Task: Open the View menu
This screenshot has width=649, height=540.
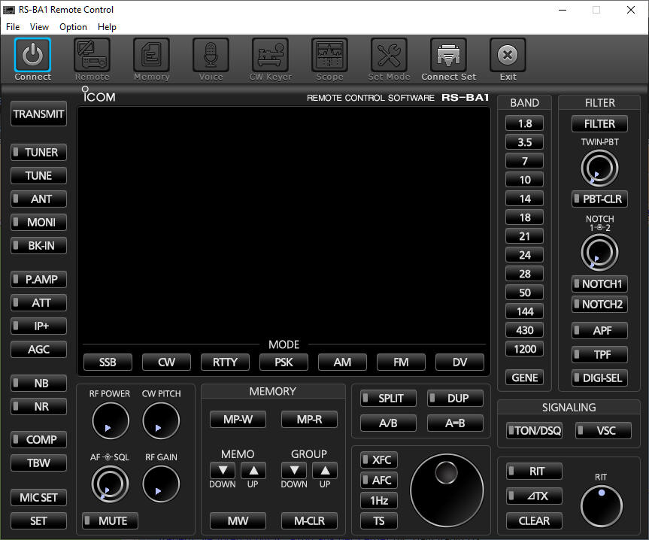Action: click(39, 27)
